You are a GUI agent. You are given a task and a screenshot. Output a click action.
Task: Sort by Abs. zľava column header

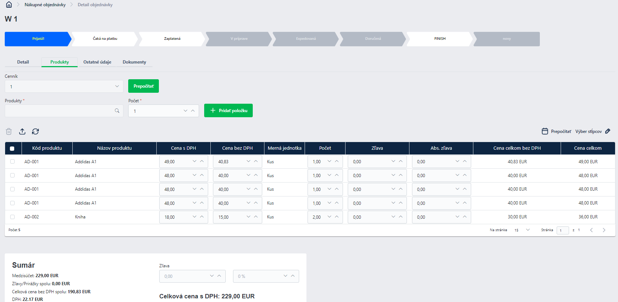pos(441,148)
